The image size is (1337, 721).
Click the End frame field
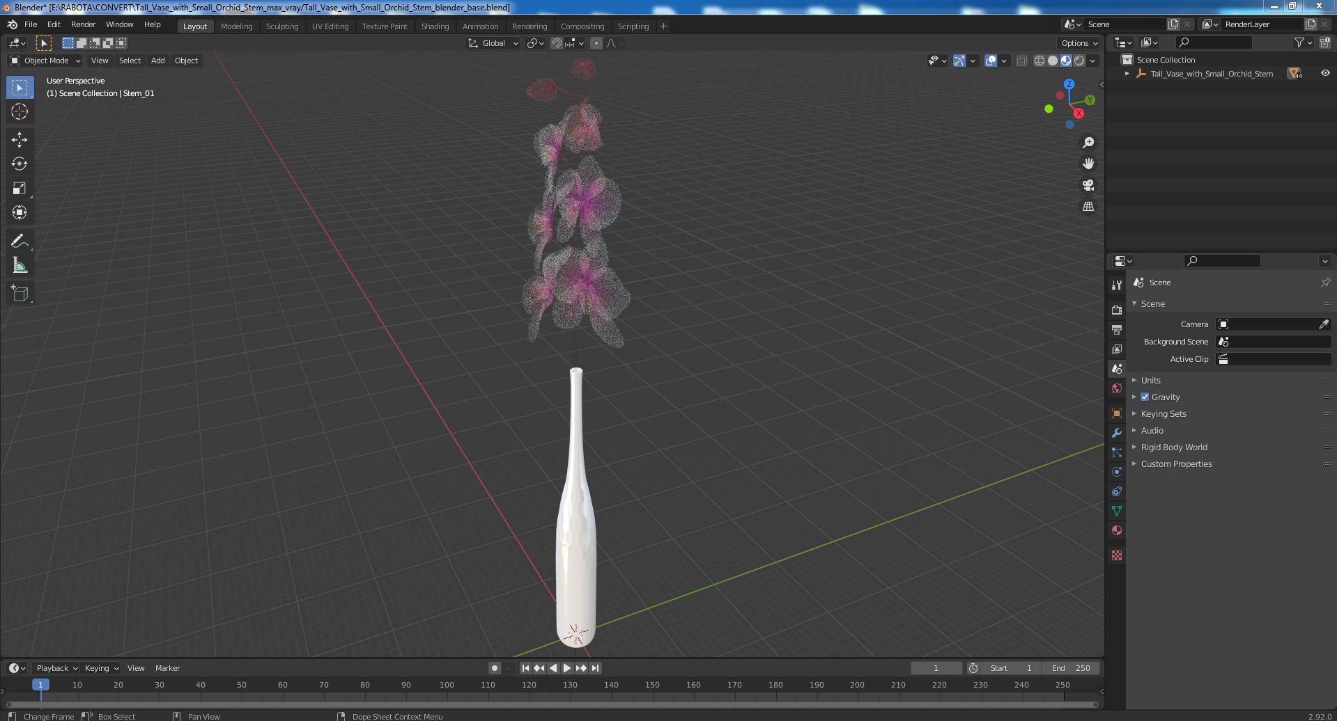tap(1071, 668)
